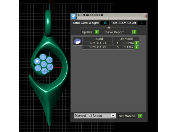Click the Total Gem Count value 7
This screenshot has width=176, height=132.
142,23
